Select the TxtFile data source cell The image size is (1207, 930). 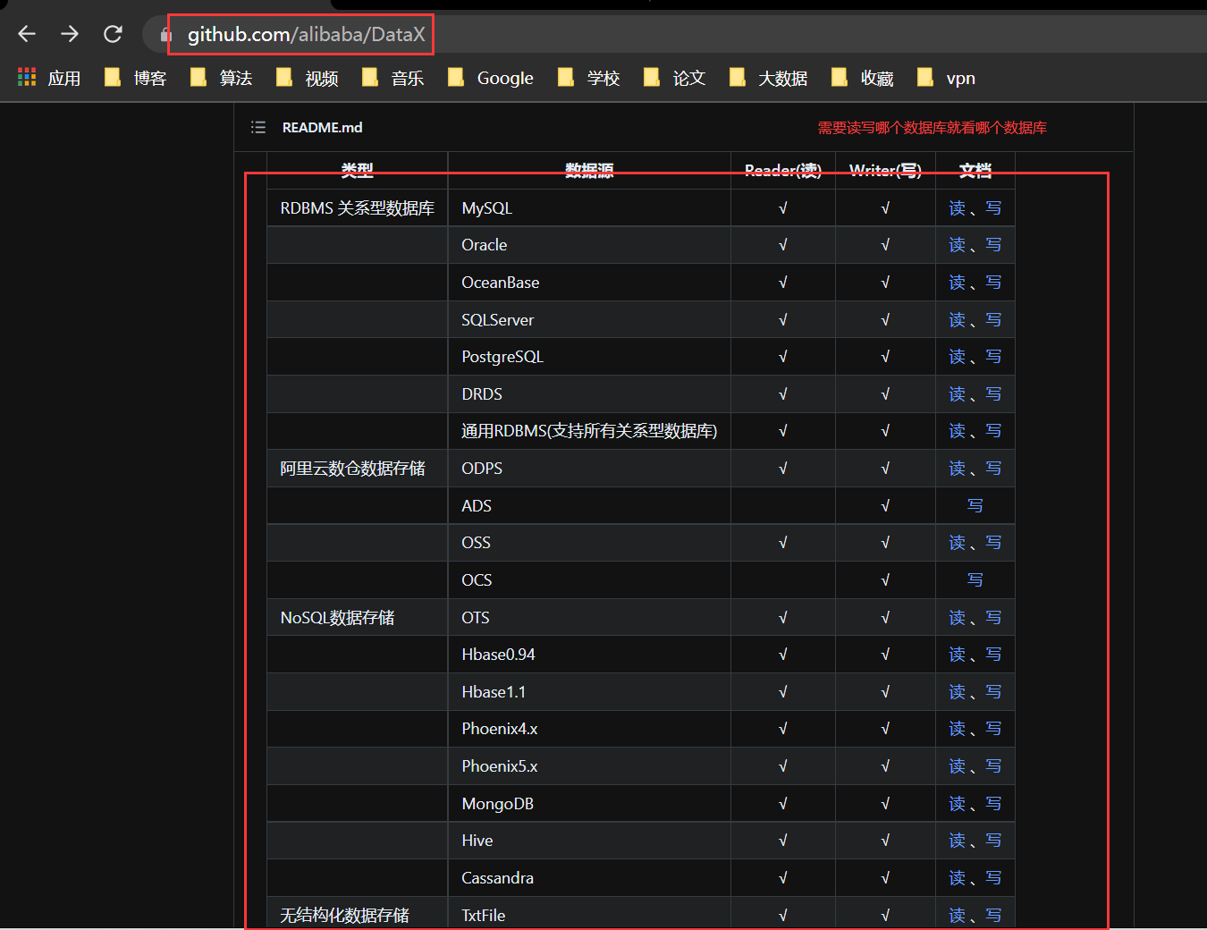coord(589,914)
